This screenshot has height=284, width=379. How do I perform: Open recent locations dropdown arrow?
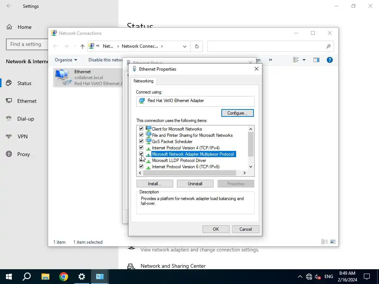[75, 46]
